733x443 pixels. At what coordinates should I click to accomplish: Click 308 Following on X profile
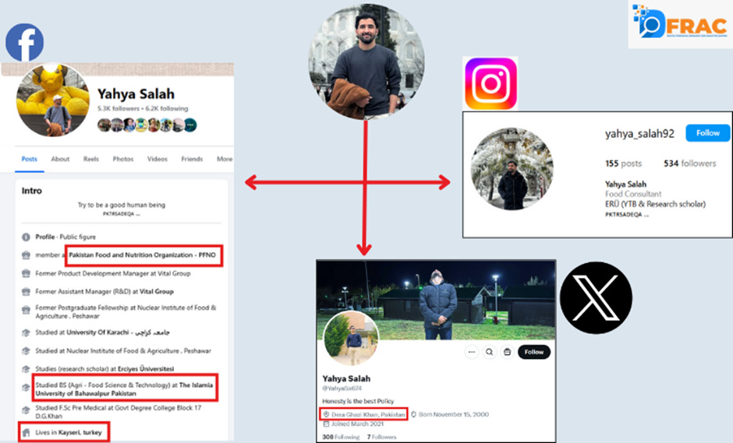tap(341, 437)
